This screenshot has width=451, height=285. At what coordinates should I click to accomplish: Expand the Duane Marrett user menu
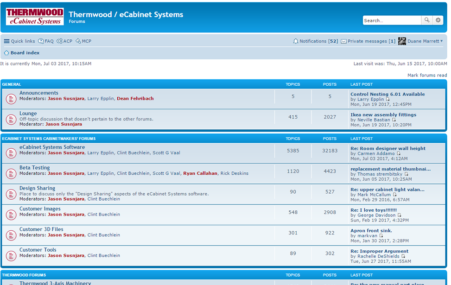(425, 41)
